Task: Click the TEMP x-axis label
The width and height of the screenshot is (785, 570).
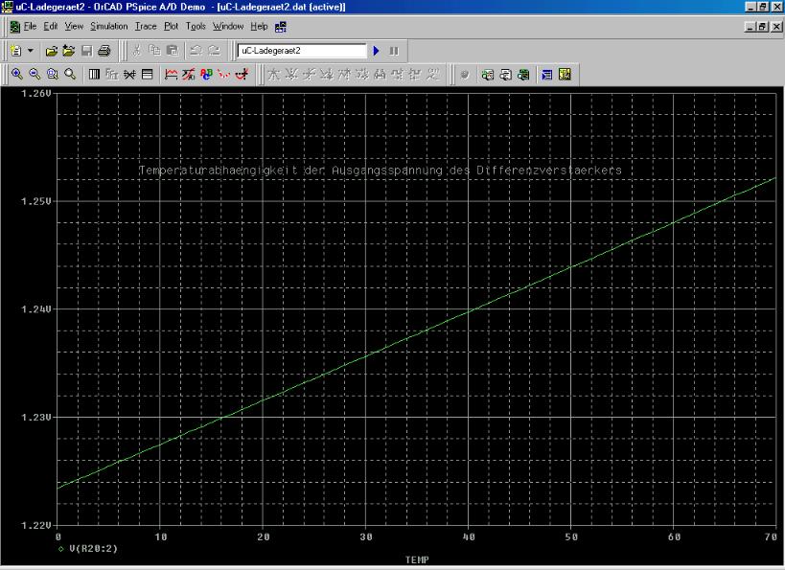Action: pyautogui.click(x=417, y=559)
